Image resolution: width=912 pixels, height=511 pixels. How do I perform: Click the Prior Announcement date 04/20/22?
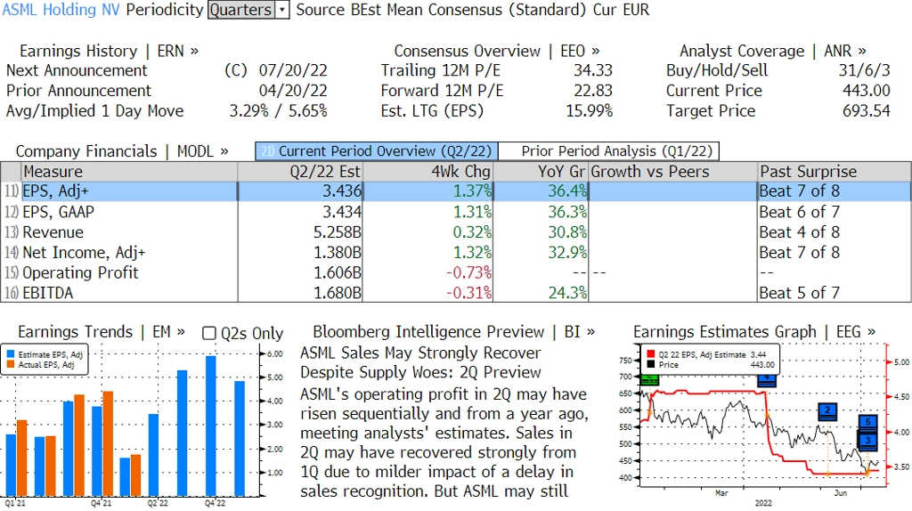pos(293,91)
